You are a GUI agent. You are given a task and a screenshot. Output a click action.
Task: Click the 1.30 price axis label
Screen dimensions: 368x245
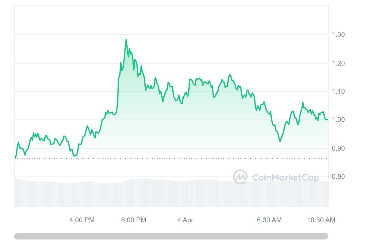click(338, 35)
